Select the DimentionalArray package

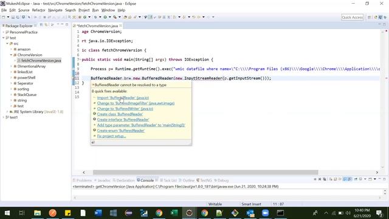[x=31, y=66]
